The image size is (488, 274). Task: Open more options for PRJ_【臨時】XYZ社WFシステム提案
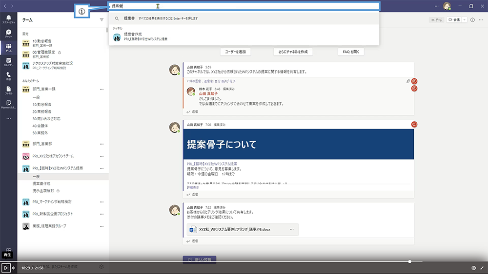coord(102,168)
